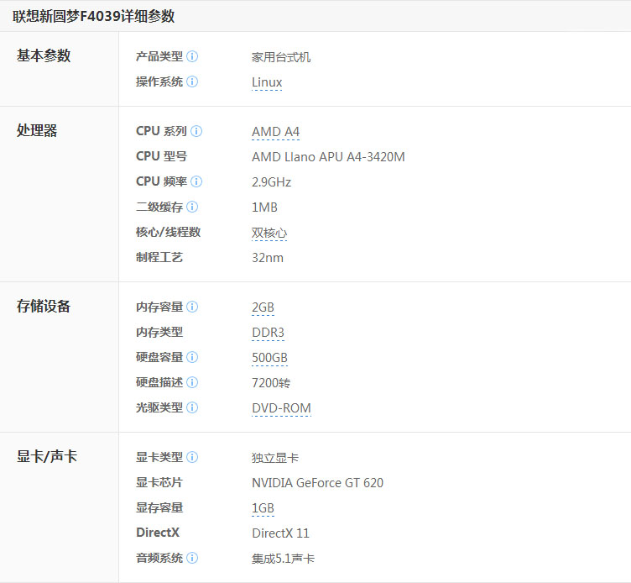Select the DirectX 11 value
This screenshot has width=631, height=583.
click(x=280, y=533)
